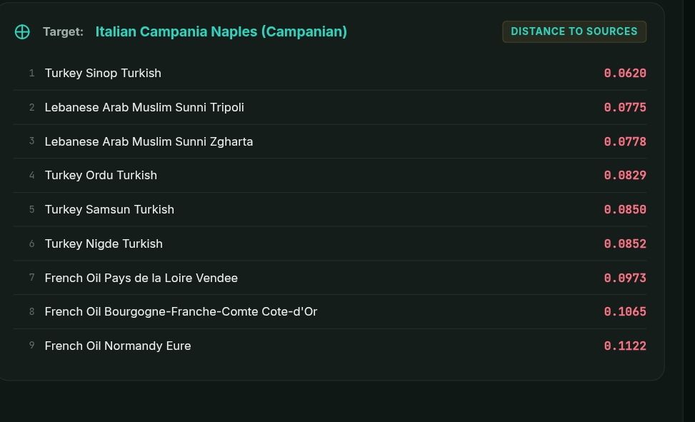This screenshot has height=422, width=695.
Task: Click the distance value 0.0973
Action: pyautogui.click(x=625, y=278)
